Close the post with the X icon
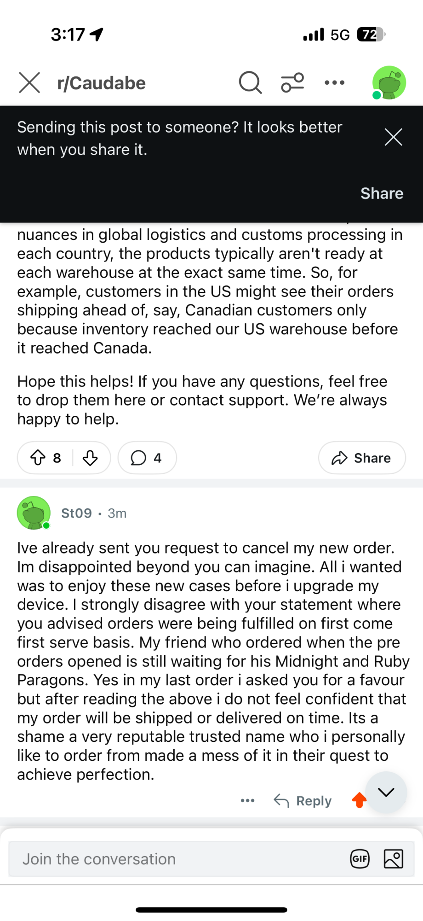This screenshot has width=423, height=921. (29, 83)
